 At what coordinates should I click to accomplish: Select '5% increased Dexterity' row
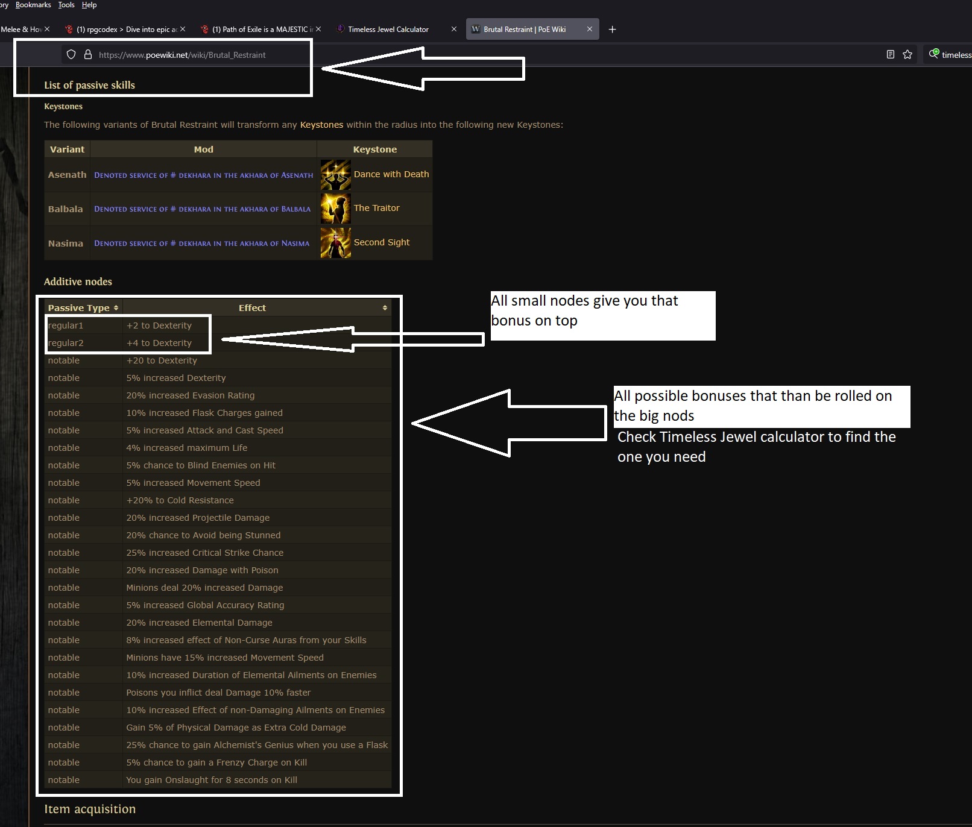click(x=218, y=378)
